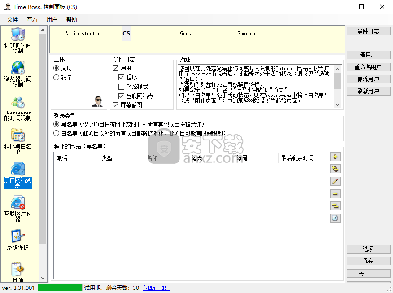Open the 关于... button
Image resolution: width=393 pixels, height=293 pixels.
pos(368,273)
